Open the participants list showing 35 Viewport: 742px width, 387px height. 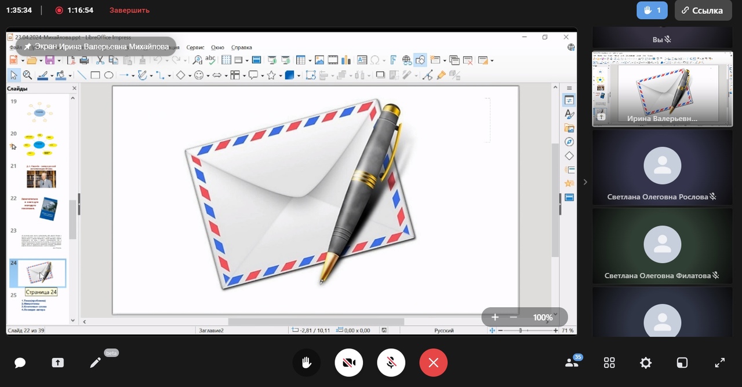[x=572, y=363]
